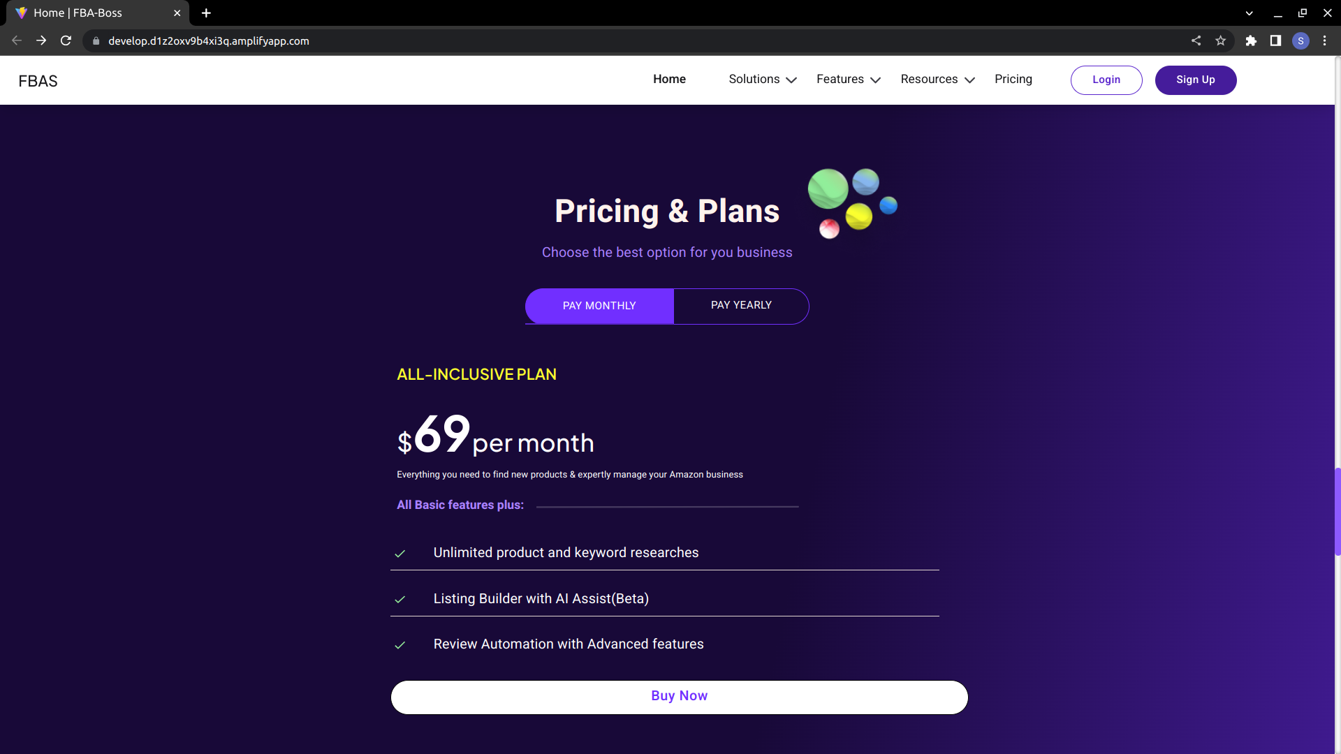Reload the current browser page
1341x754 pixels.
(x=66, y=40)
